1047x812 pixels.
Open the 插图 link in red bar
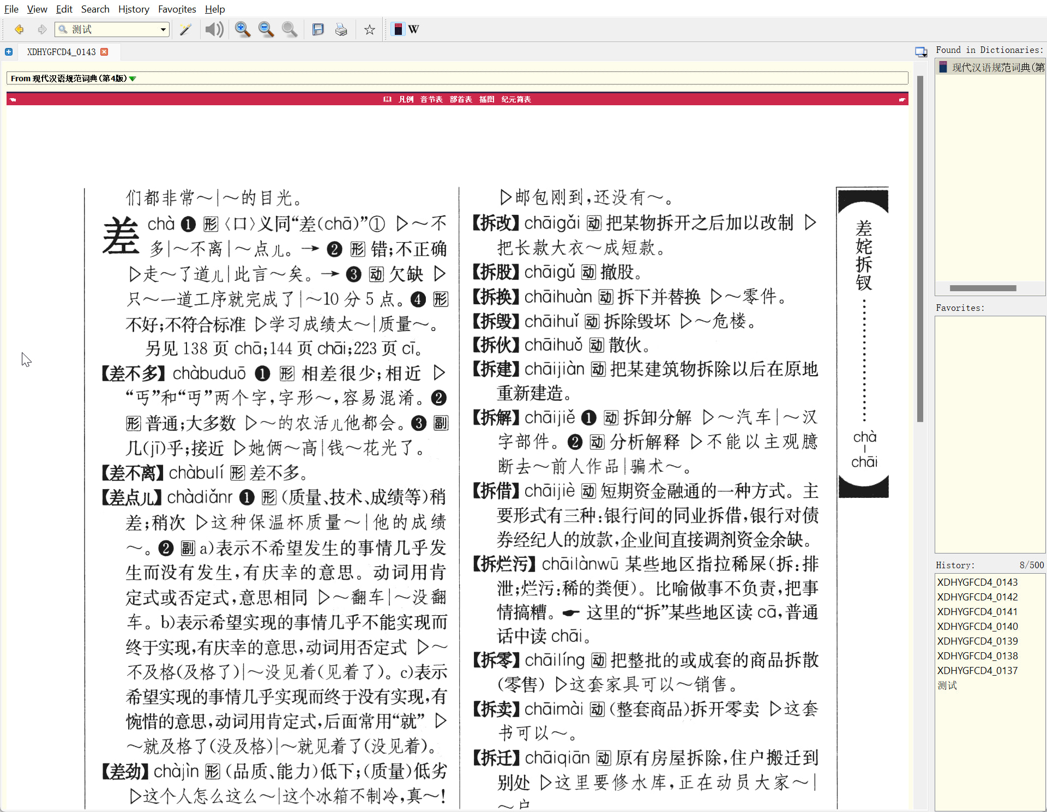pyautogui.click(x=486, y=99)
